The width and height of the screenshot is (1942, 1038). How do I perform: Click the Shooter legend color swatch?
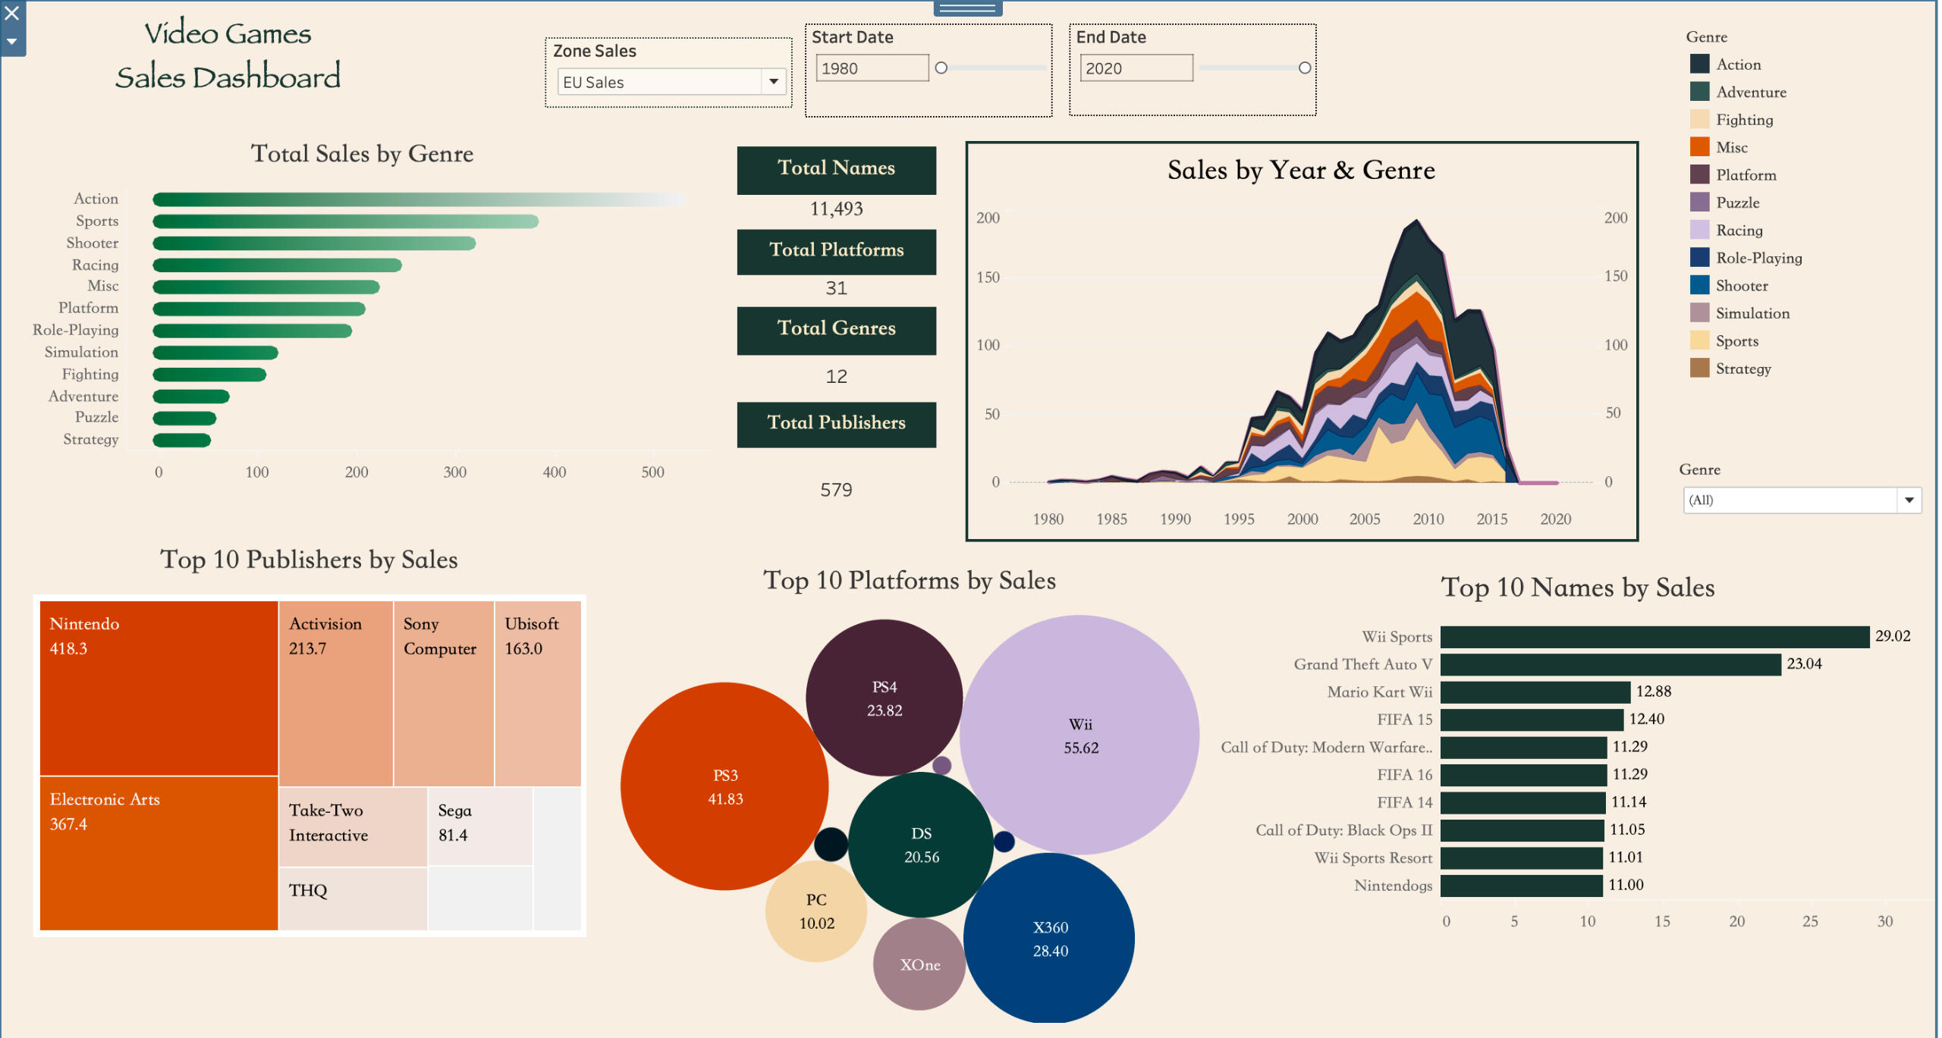(1699, 285)
